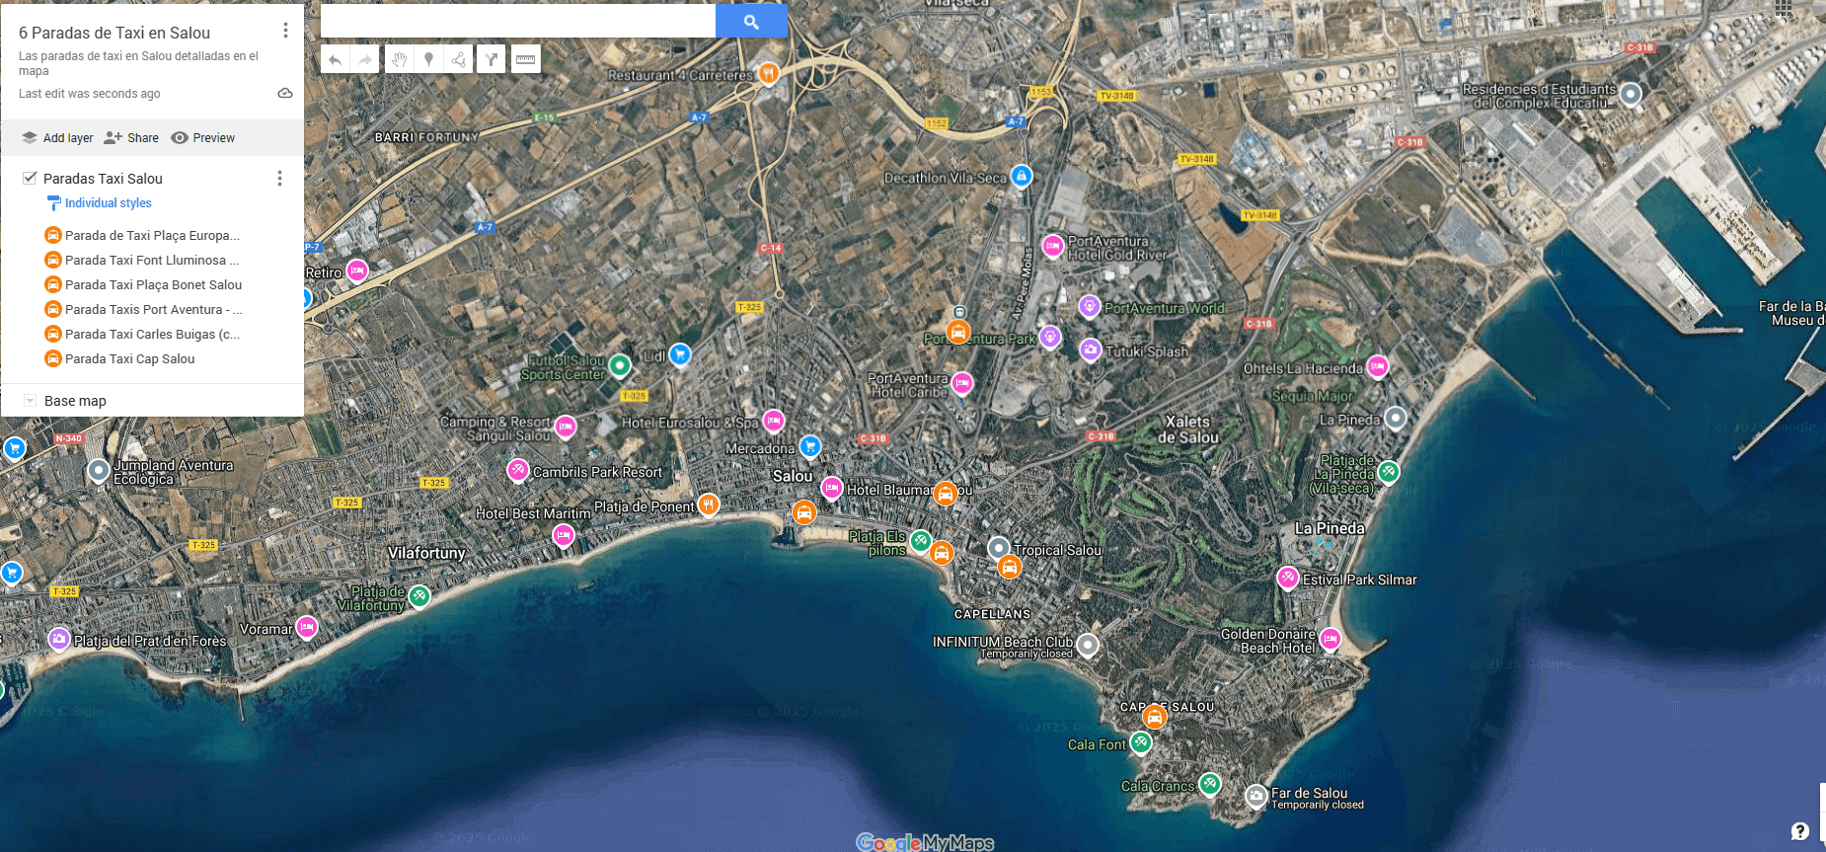Click PortAventura World purple marker
Viewport: 1826px width, 852px height.
coord(1089,306)
